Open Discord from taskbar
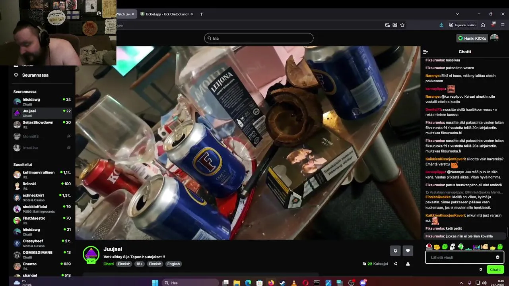Viewport: 509px width, 286px height. [363, 283]
